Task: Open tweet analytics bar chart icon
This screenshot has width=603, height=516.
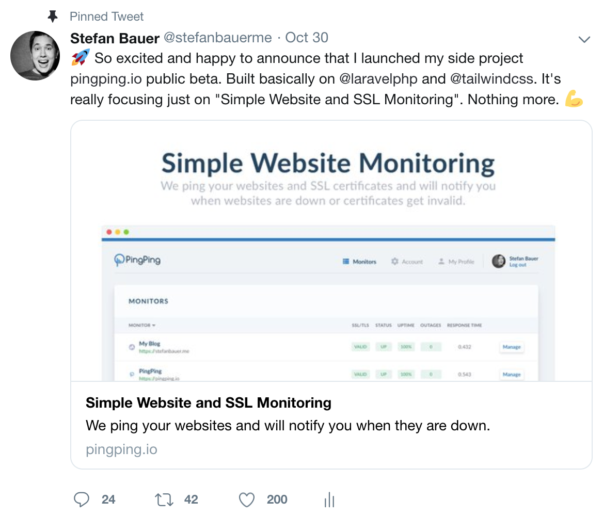Action: pyautogui.click(x=329, y=499)
